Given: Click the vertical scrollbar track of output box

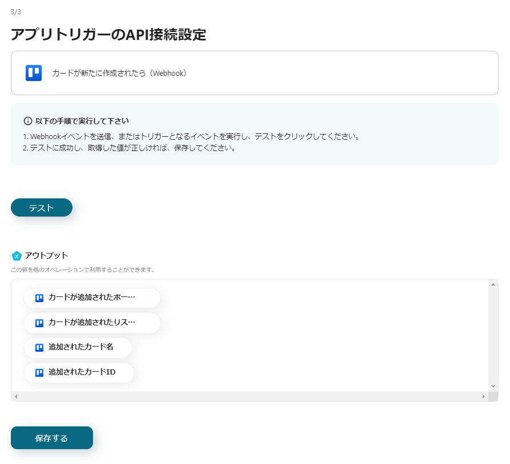Looking at the screenshot, I should click(493, 335).
